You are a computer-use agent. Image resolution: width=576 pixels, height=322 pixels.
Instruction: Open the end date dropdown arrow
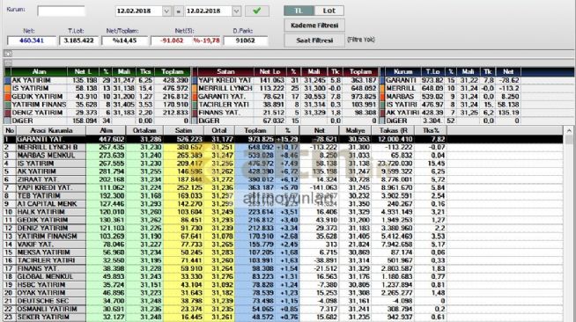tap(236, 11)
